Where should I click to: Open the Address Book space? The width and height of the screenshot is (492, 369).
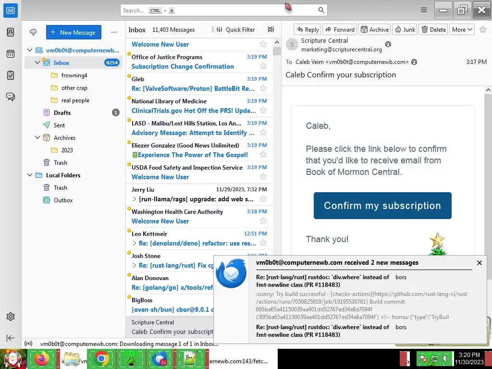point(11,32)
